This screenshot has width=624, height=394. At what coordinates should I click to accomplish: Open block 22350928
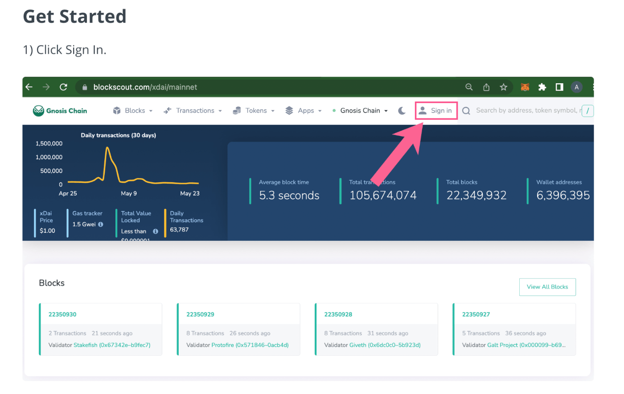click(338, 315)
